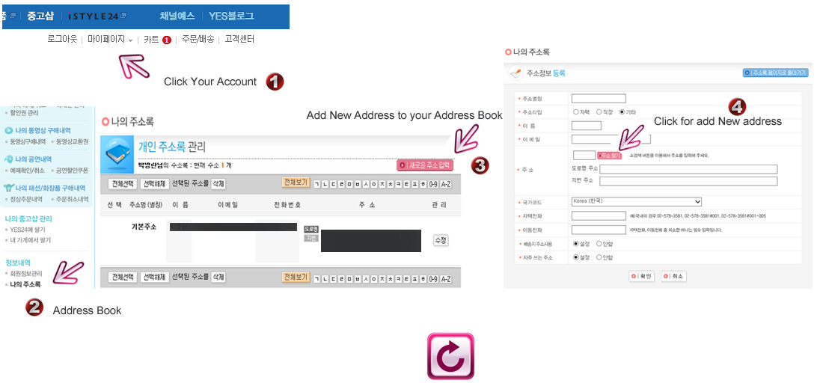Click the icon next to 나의 공연내역

point(8,159)
